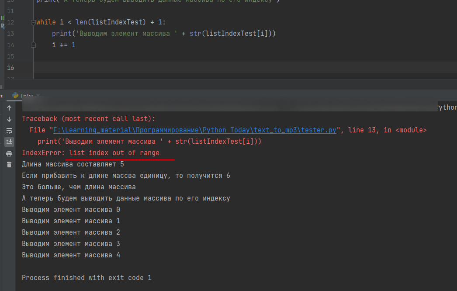This screenshot has width=457, height=291.
Task: Click the green bookmark marker left of line 12
Action: (2, 18)
